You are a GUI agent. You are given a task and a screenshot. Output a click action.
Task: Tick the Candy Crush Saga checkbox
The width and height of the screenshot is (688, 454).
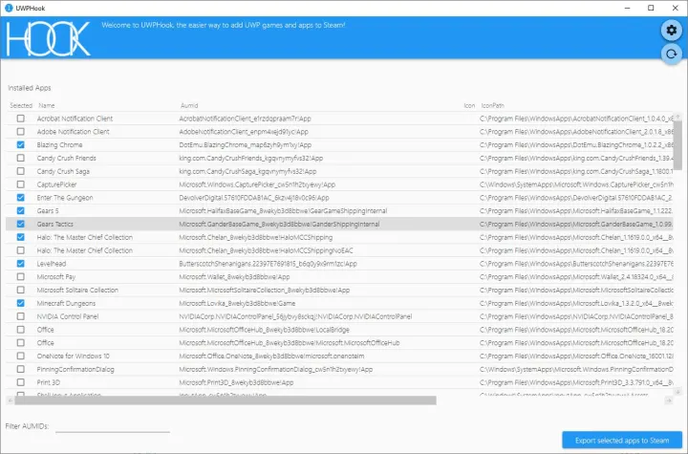pos(21,171)
